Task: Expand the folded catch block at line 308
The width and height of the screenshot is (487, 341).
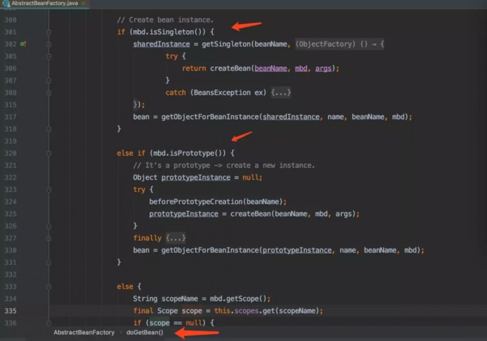Action: point(49,93)
